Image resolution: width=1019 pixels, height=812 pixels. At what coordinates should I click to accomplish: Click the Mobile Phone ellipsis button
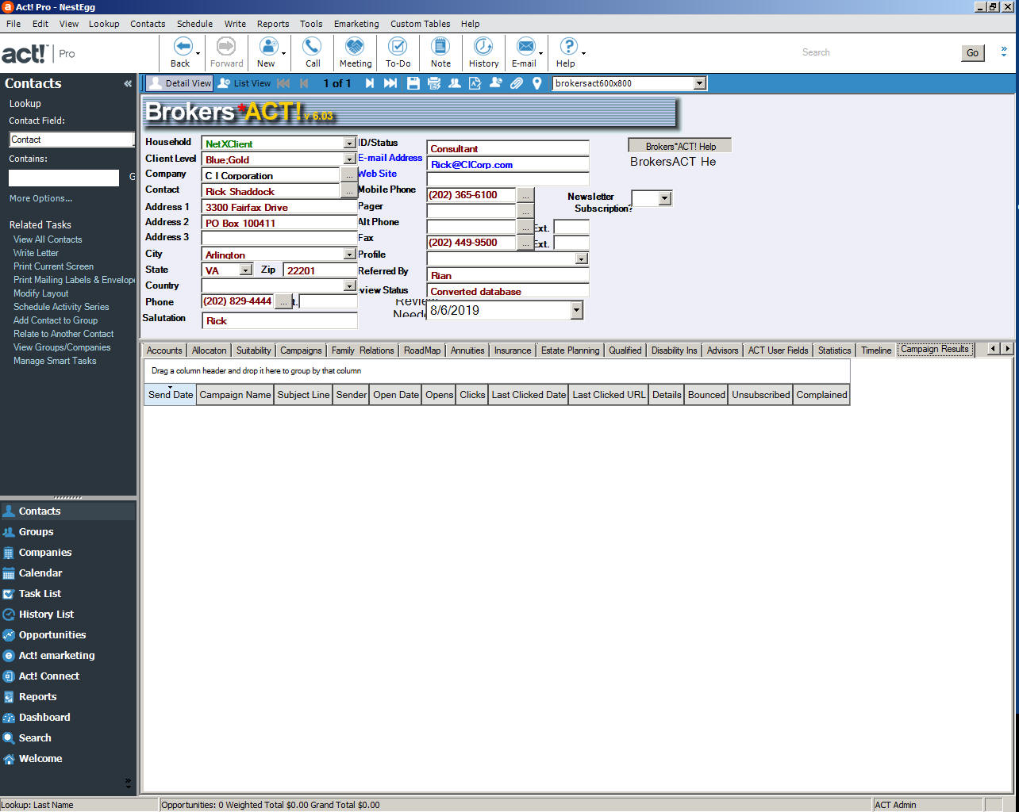tap(525, 195)
